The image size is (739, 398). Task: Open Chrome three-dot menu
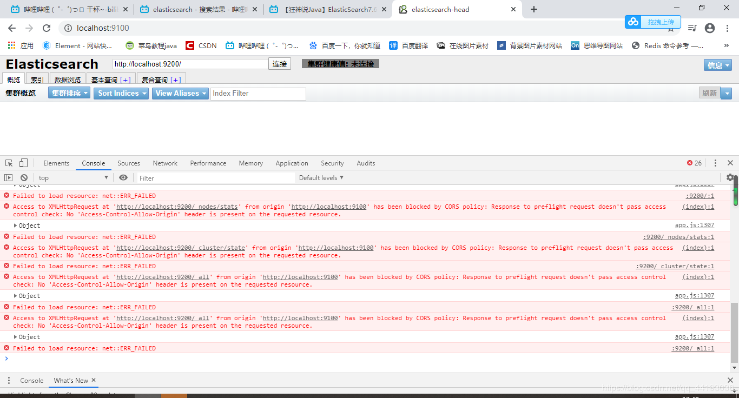click(728, 28)
